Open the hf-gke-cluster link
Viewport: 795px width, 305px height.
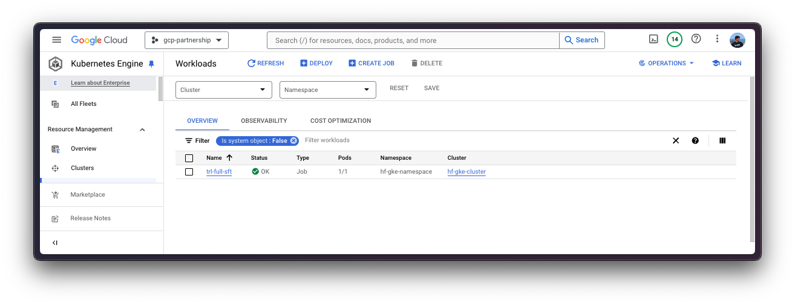pos(466,172)
